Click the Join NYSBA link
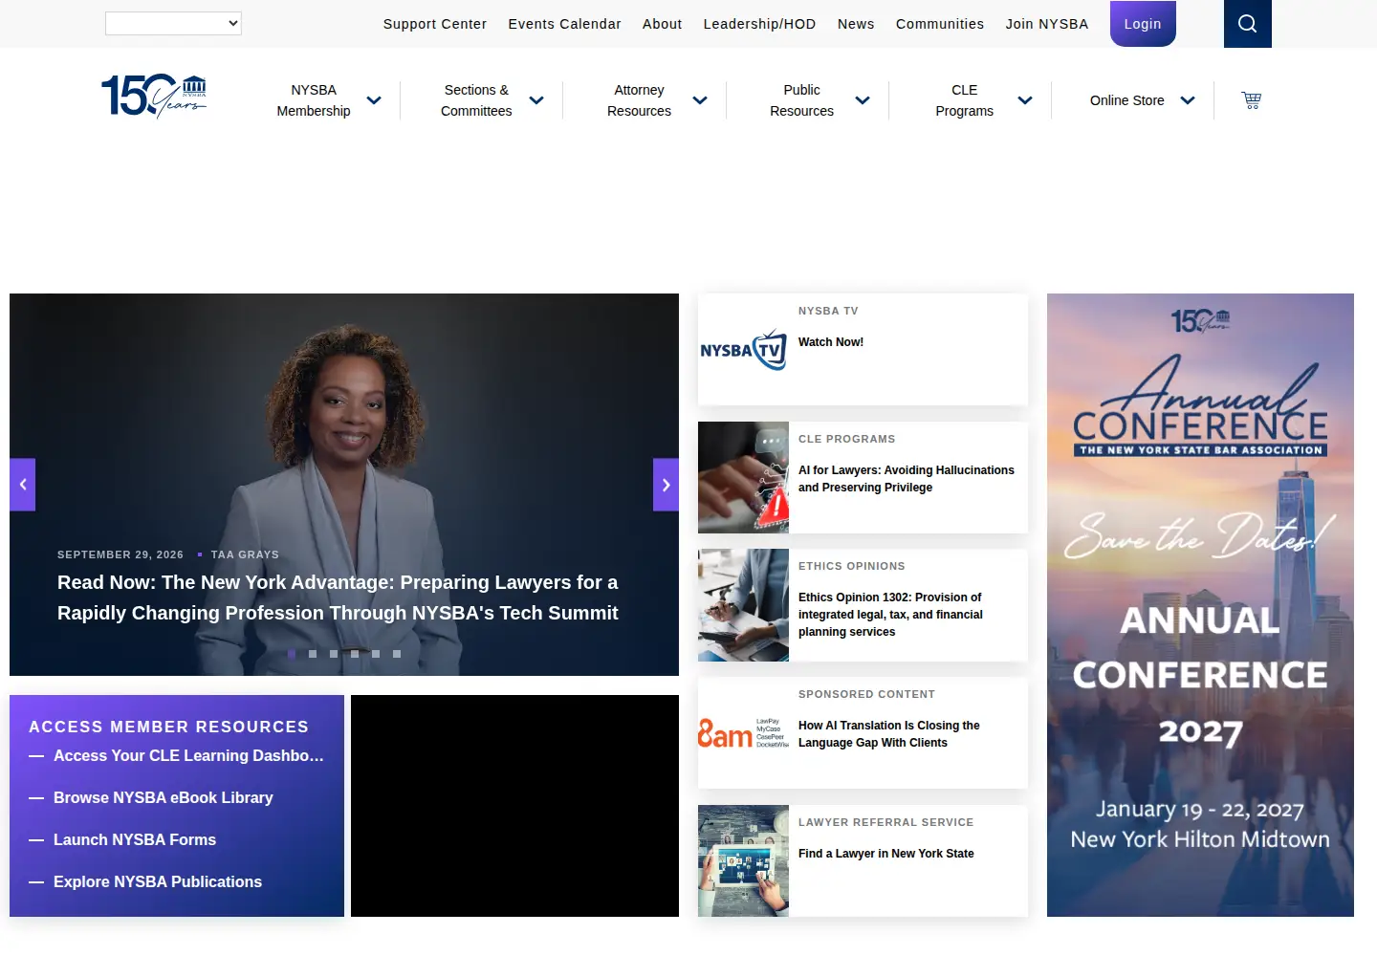 [1047, 24]
